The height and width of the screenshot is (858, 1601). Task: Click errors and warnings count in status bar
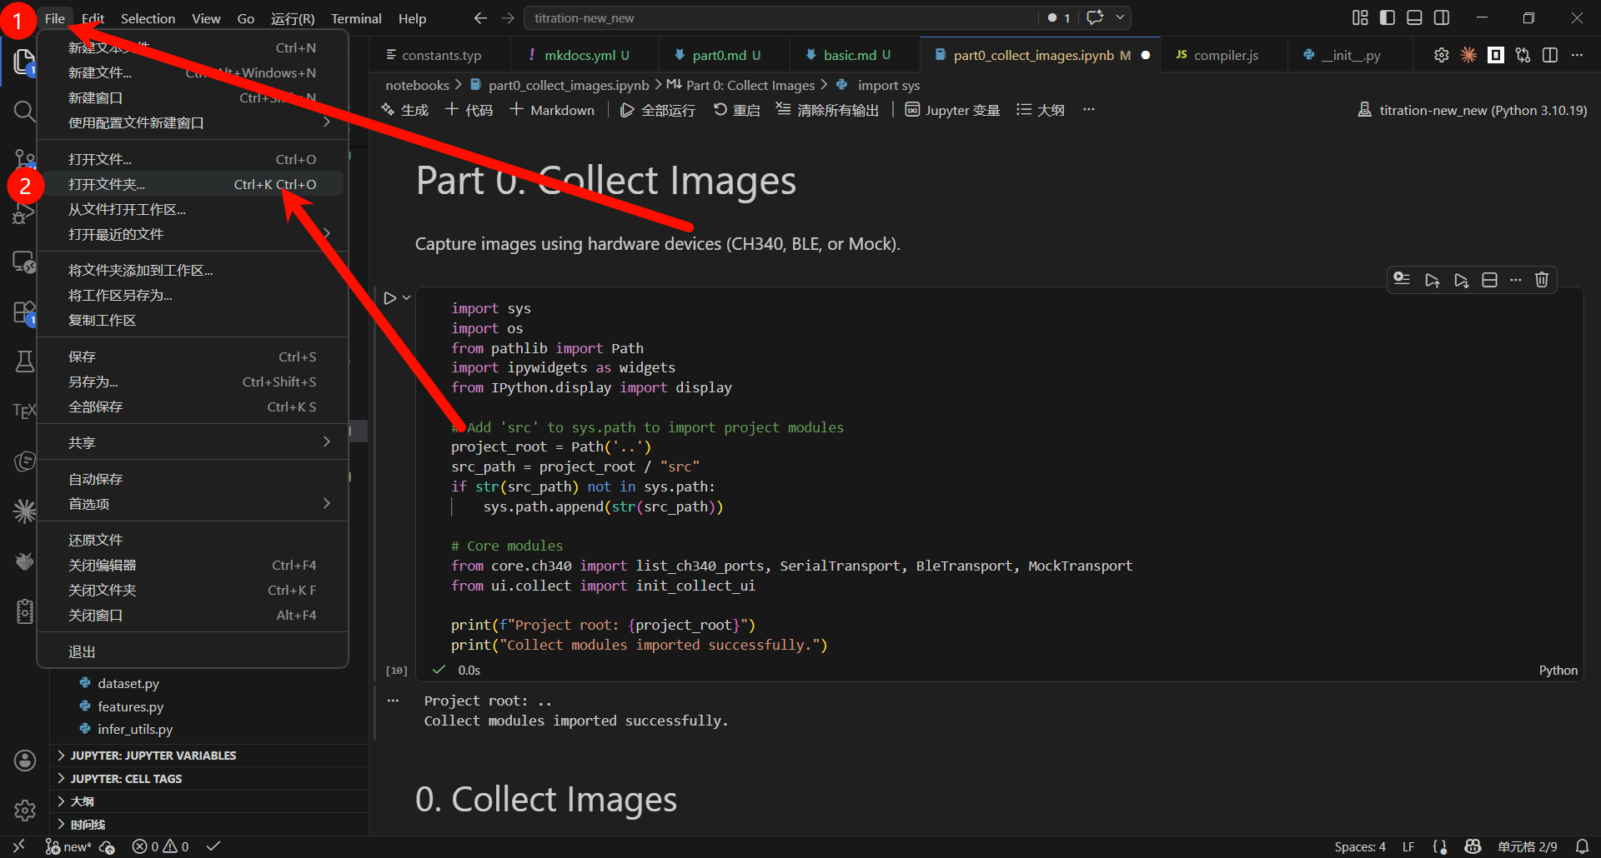(x=161, y=846)
